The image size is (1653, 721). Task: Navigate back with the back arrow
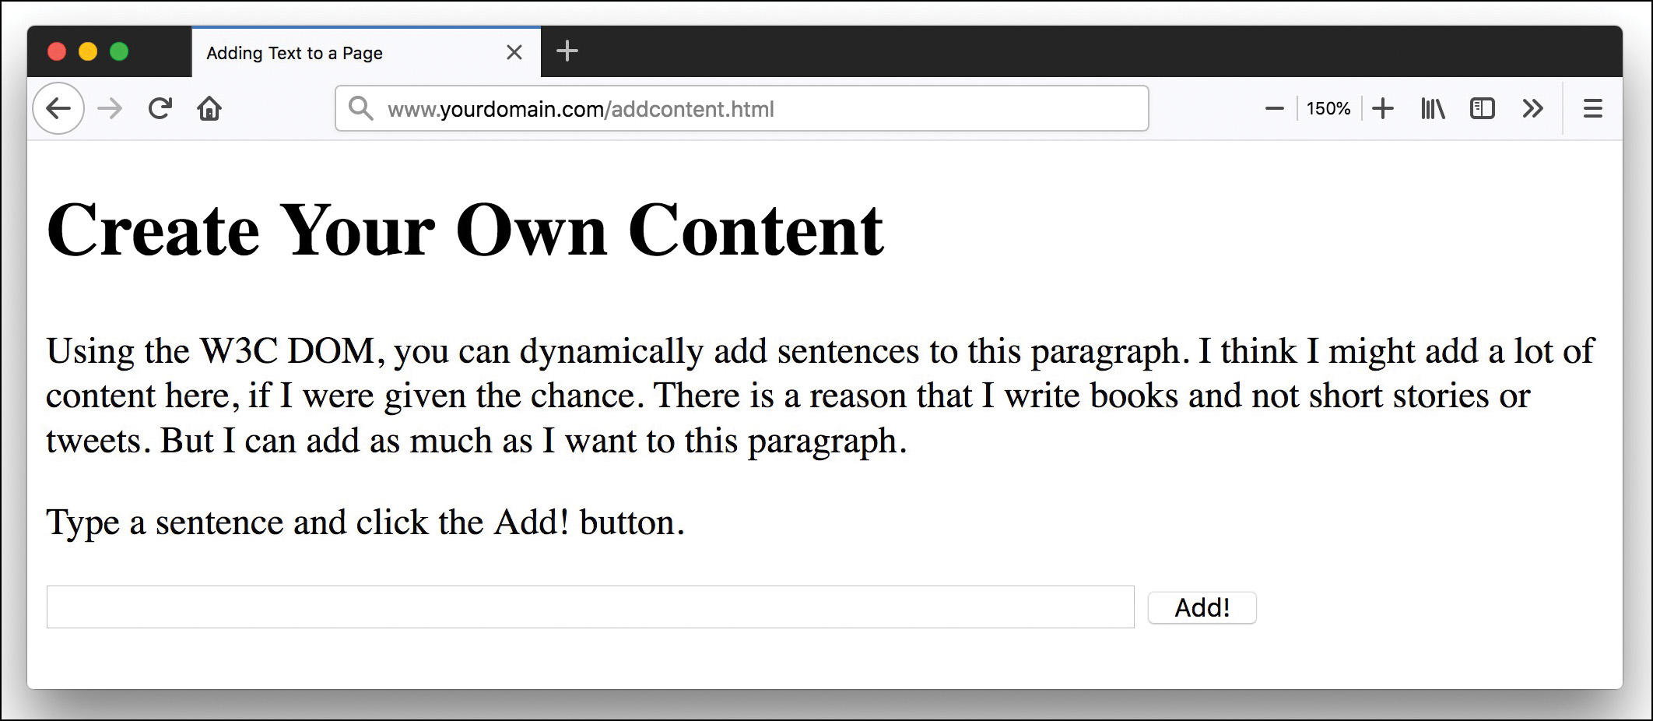pos(58,108)
